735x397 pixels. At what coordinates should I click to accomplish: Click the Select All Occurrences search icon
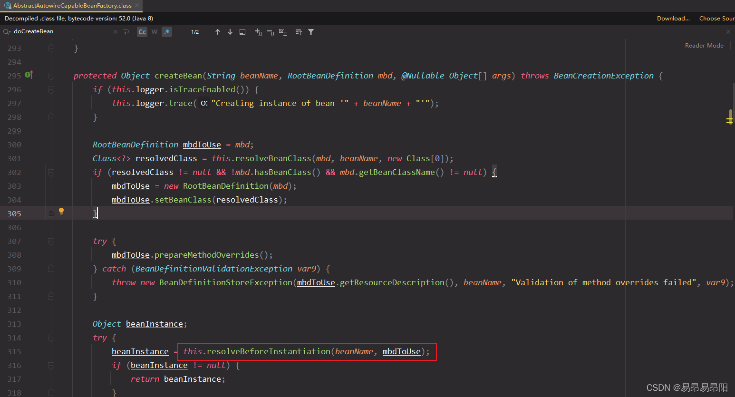[x=282, y=32]
